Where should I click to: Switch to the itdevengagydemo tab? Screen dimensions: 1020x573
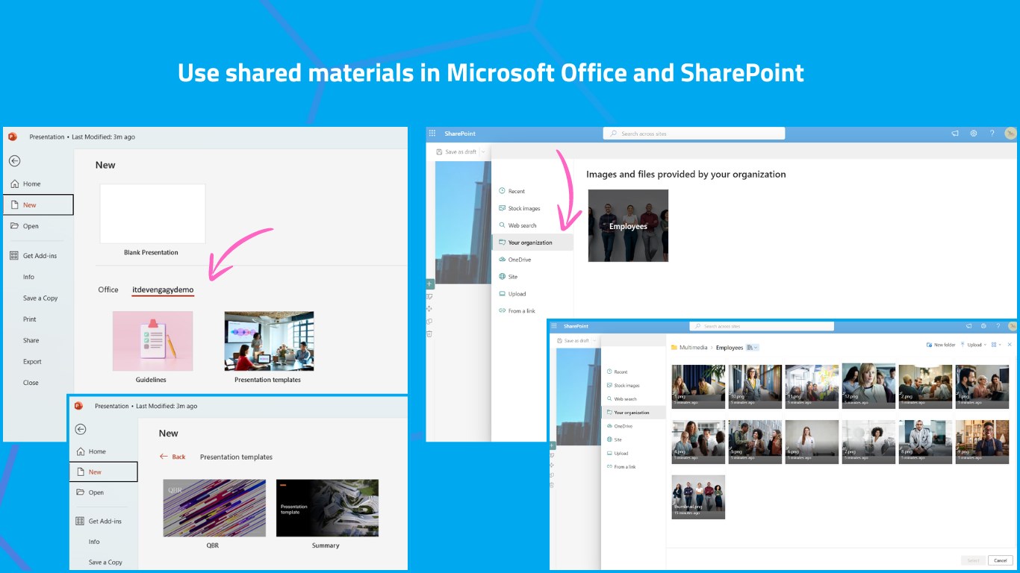pos(163,289)
